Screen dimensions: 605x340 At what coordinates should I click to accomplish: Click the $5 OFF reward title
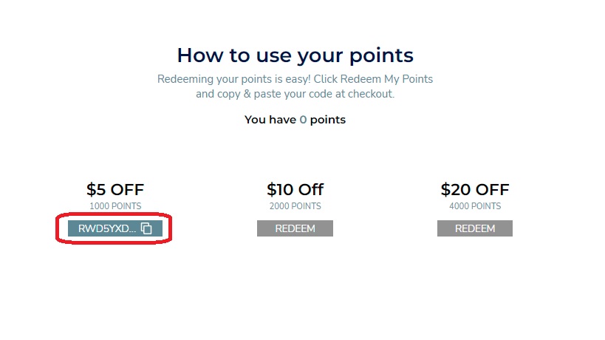click(115, 189)
